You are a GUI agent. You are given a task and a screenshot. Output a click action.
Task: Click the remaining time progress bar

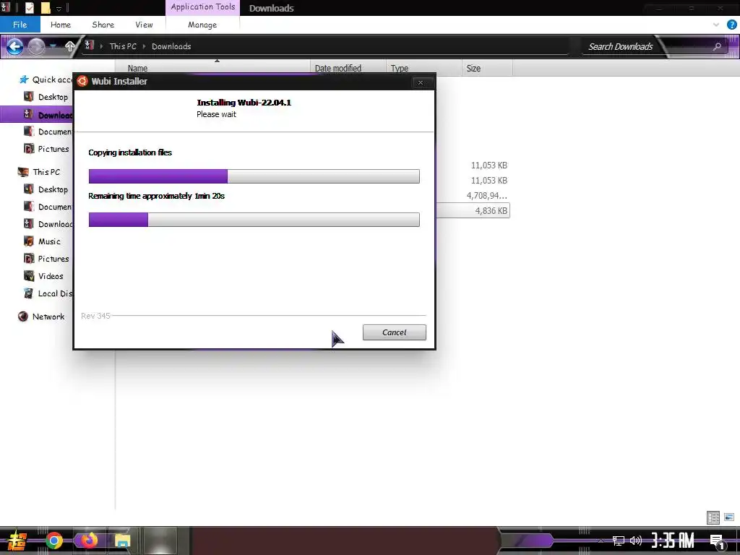coord(254,220)
